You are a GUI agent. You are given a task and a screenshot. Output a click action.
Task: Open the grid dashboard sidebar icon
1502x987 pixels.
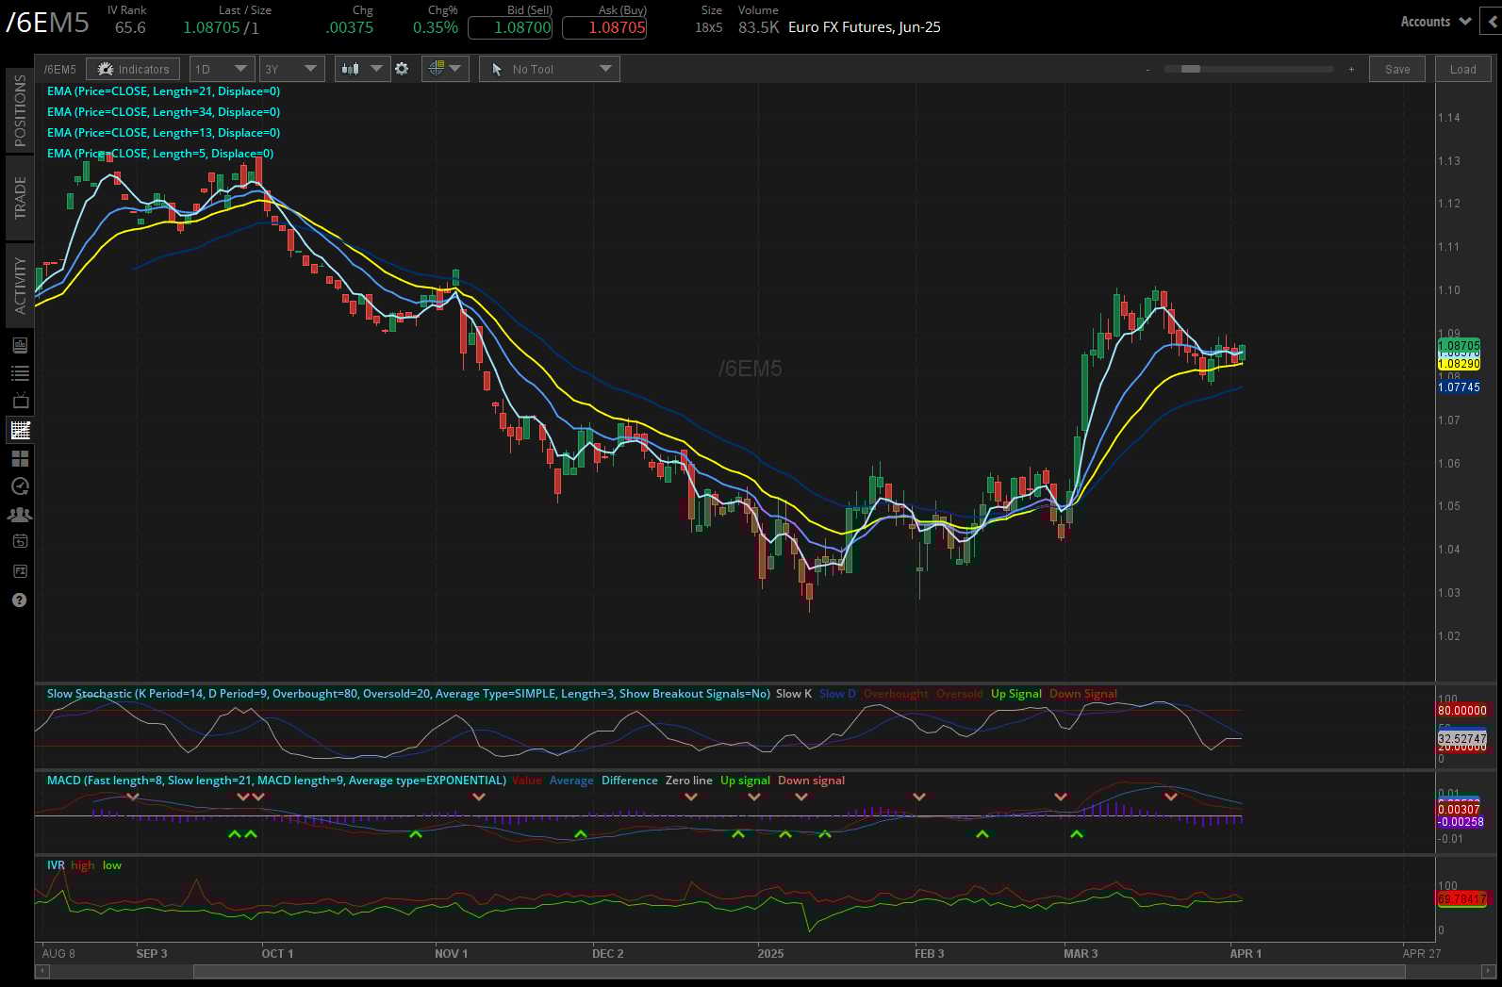pyautogui.click(x=20, y=458)
